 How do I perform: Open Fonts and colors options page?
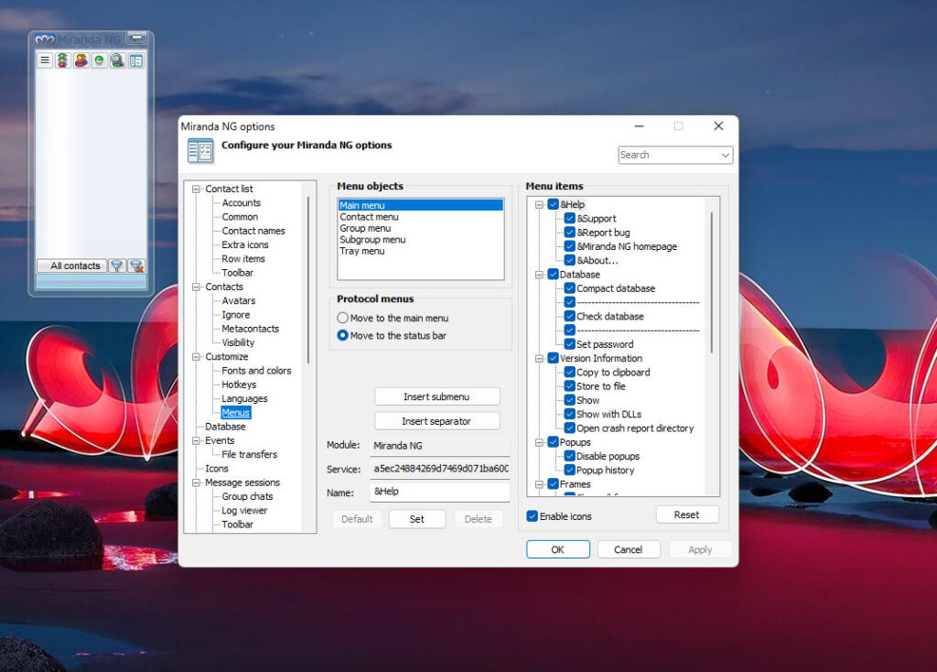(x=256, y=371)
